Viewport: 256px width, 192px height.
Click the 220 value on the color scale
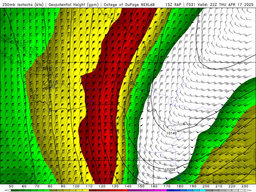[x=232, y=186]
